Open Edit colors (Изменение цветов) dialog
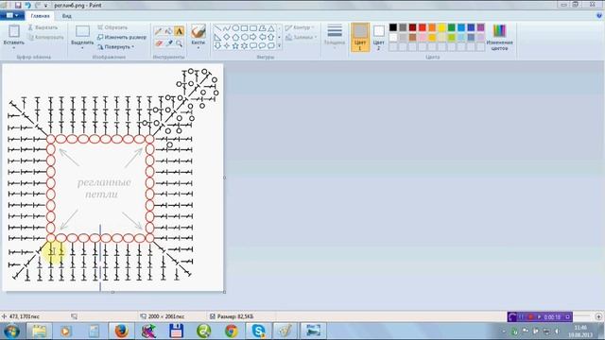This screenshot has height=340, width=605. [499, 38]
